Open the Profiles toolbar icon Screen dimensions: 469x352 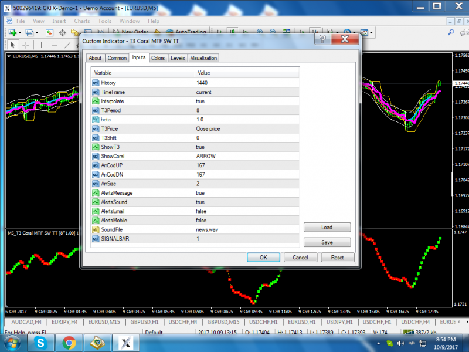[x=29, y=32]
